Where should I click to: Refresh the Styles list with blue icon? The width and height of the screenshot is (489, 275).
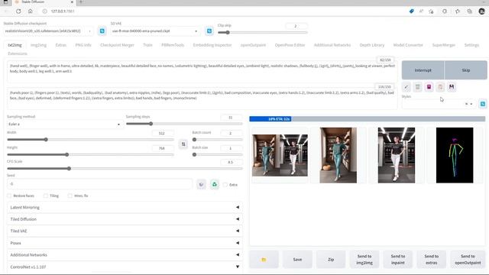coord(482,104)
